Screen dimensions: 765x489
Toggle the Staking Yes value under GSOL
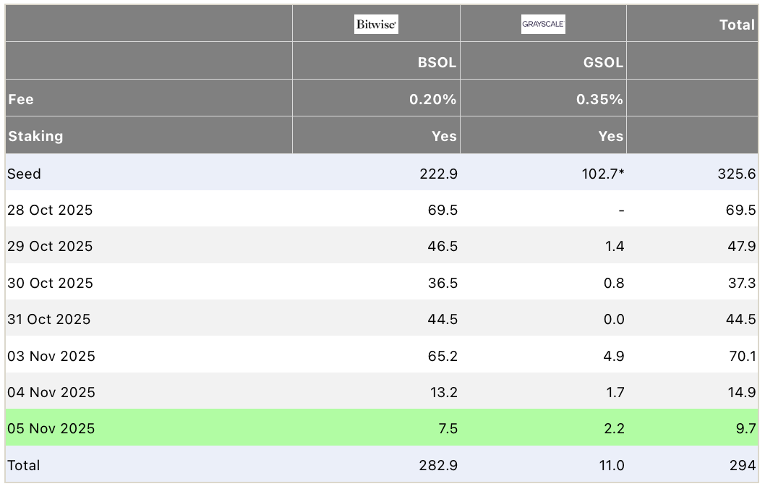pos(611,136)
